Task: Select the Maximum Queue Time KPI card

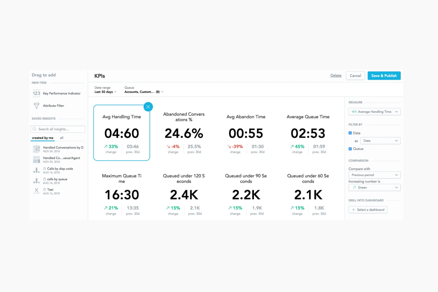Action: point(122,194)
